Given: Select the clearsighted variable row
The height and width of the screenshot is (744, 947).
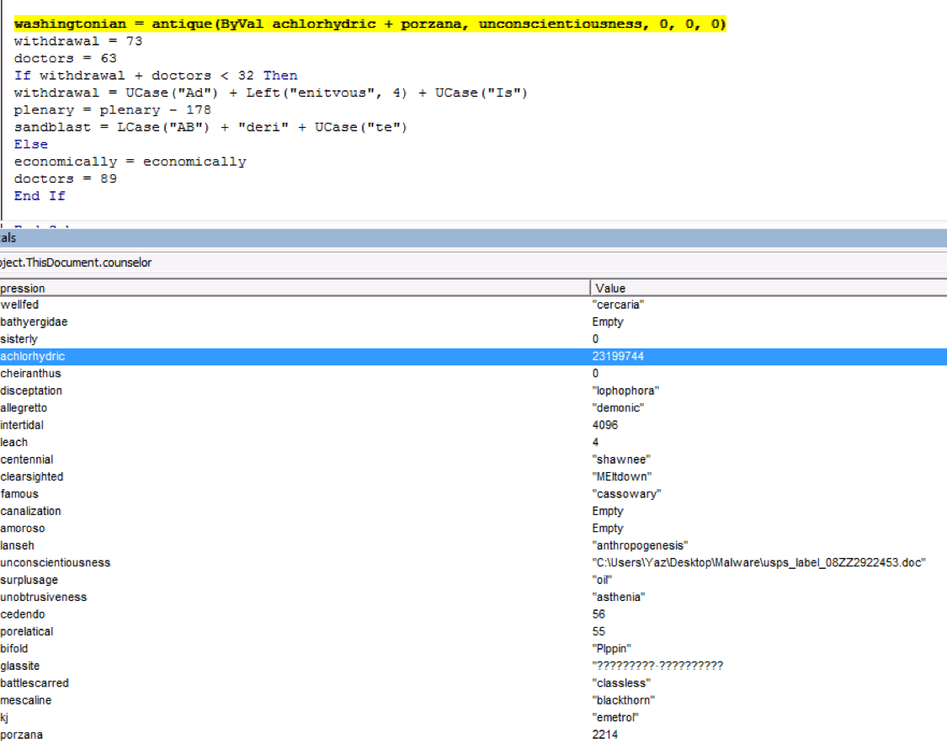Looking at the screenshot, I should [473, 477].
